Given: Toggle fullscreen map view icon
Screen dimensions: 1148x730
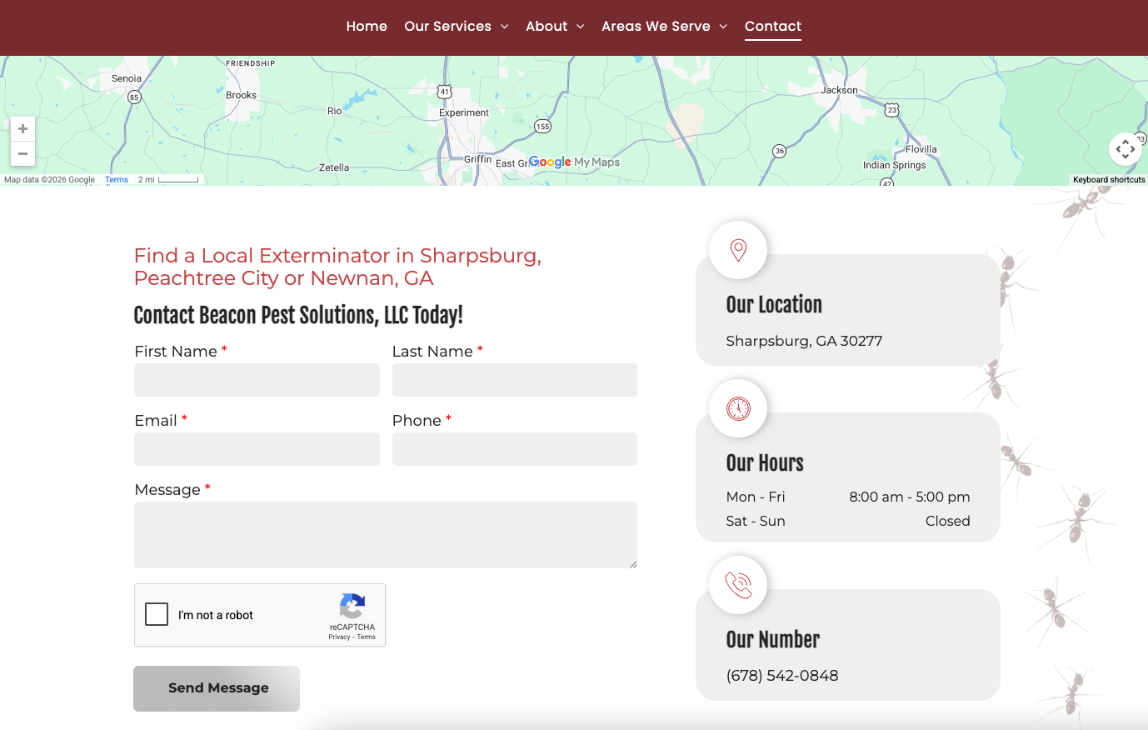Looking at the screenshot, I should click(x=1126, y=149).
